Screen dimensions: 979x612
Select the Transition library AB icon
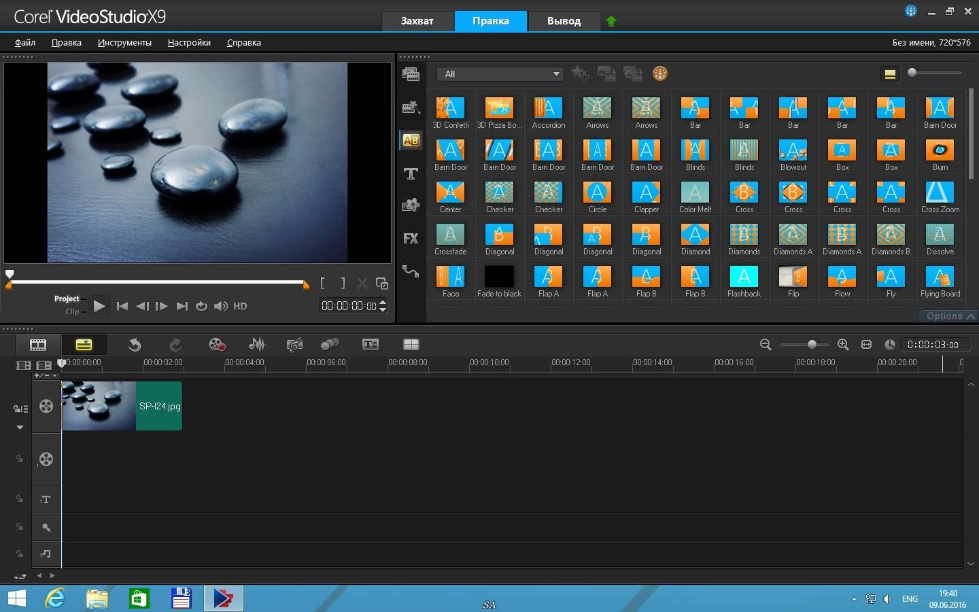(x=411, y=140)
